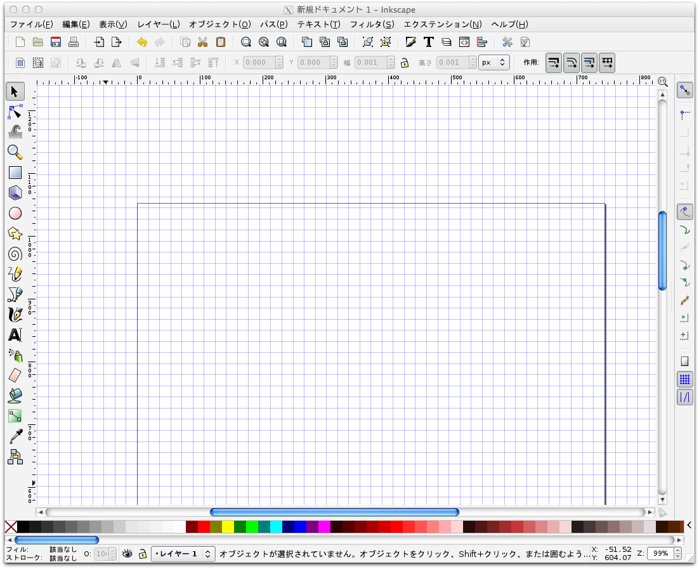Select the Tweak tool
This screenshot has width=699, height=569.
15,132
